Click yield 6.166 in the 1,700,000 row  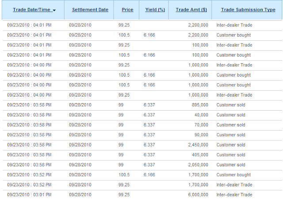[149, 175]
